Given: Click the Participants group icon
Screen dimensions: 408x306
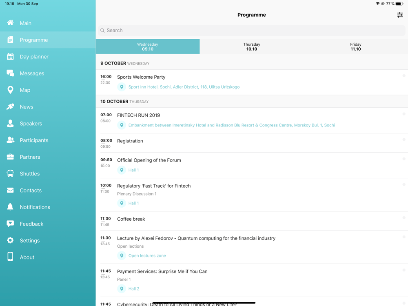Looking at the screenshot, I should click(x=10, y=140).
